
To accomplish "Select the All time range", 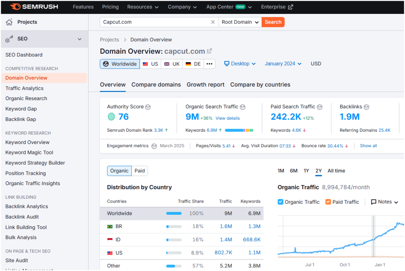I will pyautogui.click(x=336, y=171).
